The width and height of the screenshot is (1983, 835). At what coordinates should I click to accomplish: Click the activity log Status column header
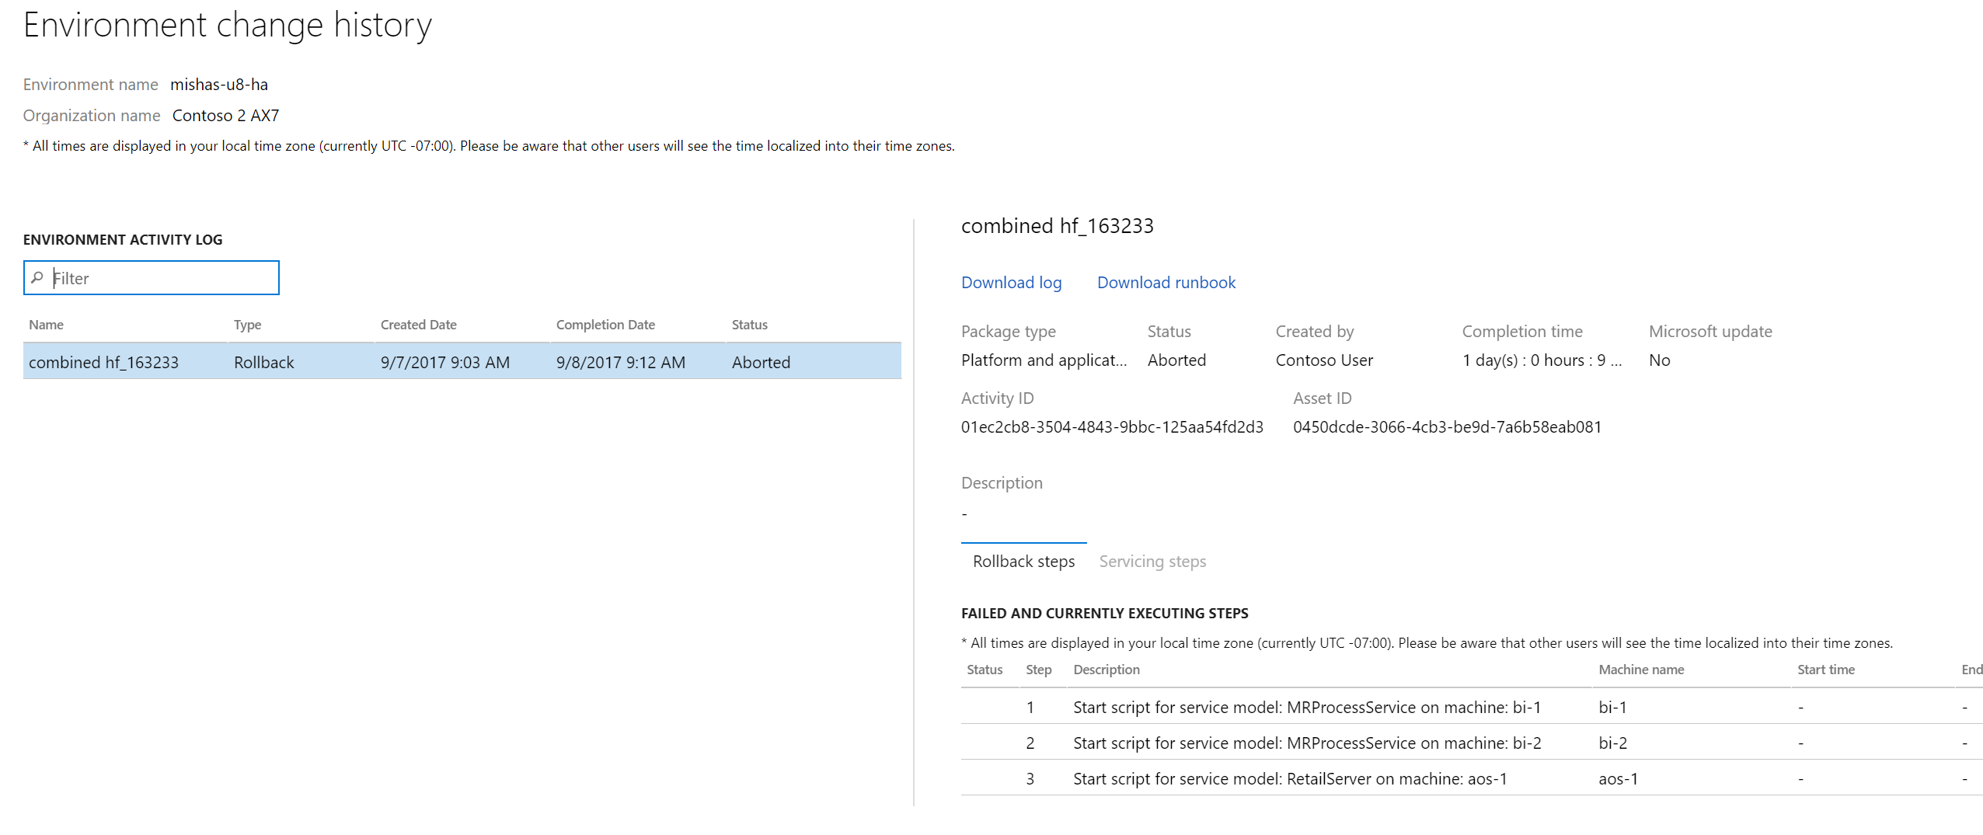click(749, 325)
